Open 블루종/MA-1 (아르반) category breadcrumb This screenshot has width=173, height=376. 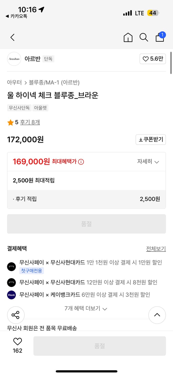(54, 82)
